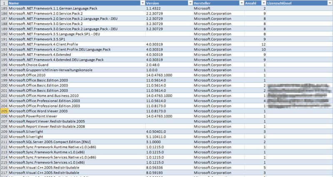The width and height of the screenshot is (333, 177).
Task: Click Microsoft.Silverlight in row 209
Action: click(x=77, y=132)
